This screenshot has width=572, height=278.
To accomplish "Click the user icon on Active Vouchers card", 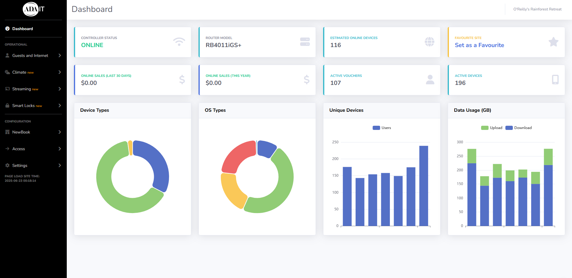I will click(x=430, y=80).
